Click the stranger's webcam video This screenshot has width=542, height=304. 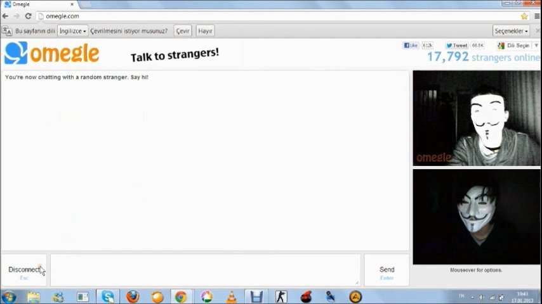pyautogui.click(x=477, y=118)
